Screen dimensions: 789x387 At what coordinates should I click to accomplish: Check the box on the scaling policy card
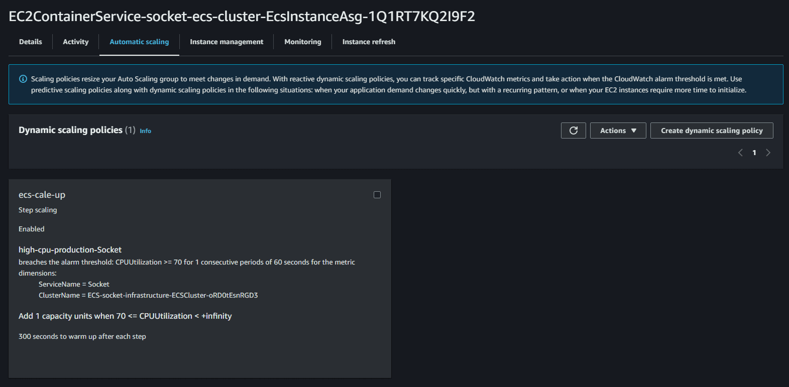click(377, 195)
